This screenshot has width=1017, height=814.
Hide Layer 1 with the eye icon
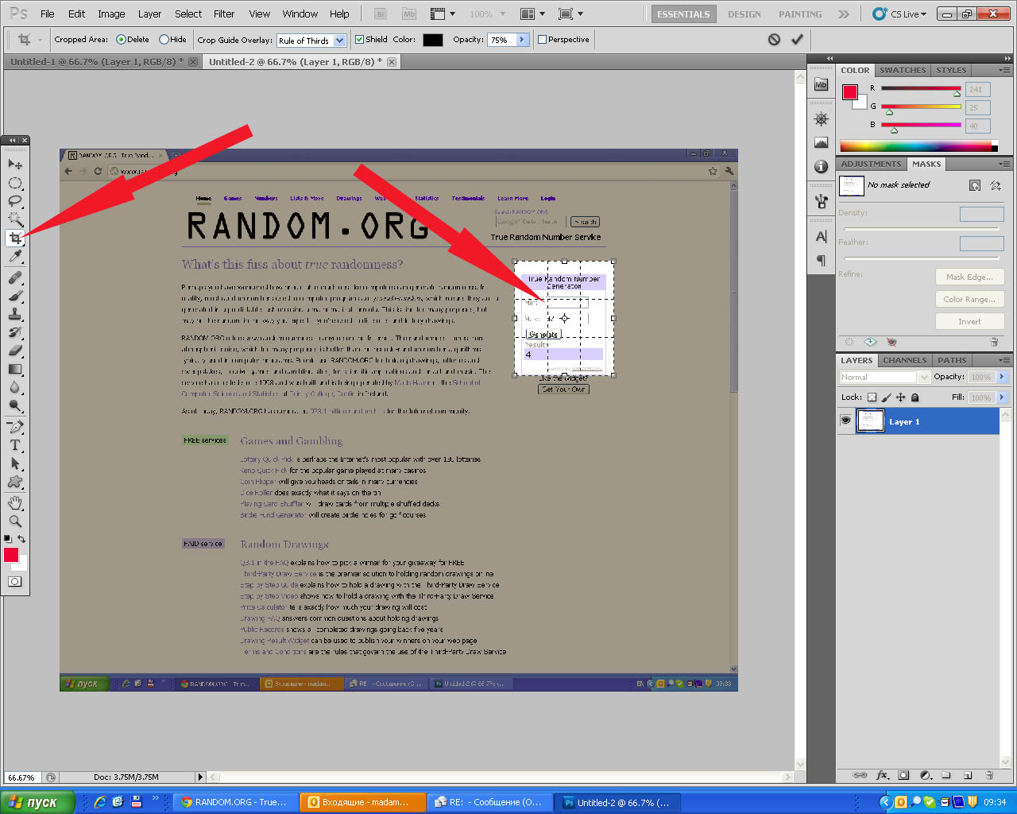845,421
